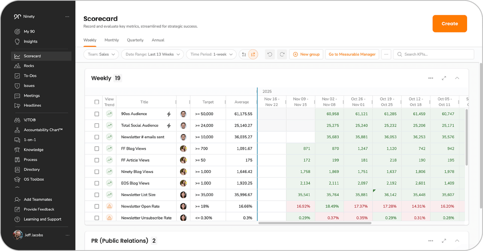This screenshot has height=251, width=483.
Task: Tick the select-all checkbox in the table header
Action: click(97, 102)
